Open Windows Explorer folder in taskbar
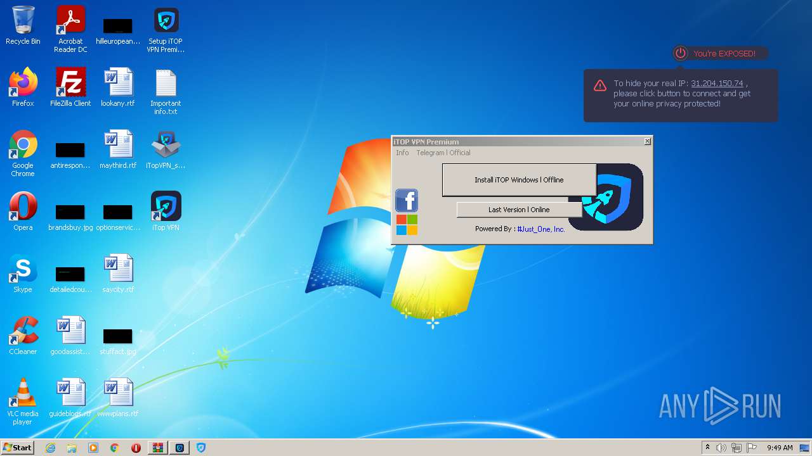This screenshot has height=456, width=812. click(x=72, y=448)
